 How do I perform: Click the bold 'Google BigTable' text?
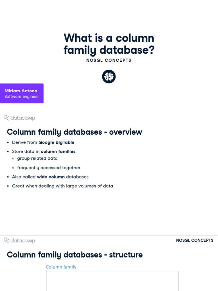pyautogui.click(x=56, y=142)
